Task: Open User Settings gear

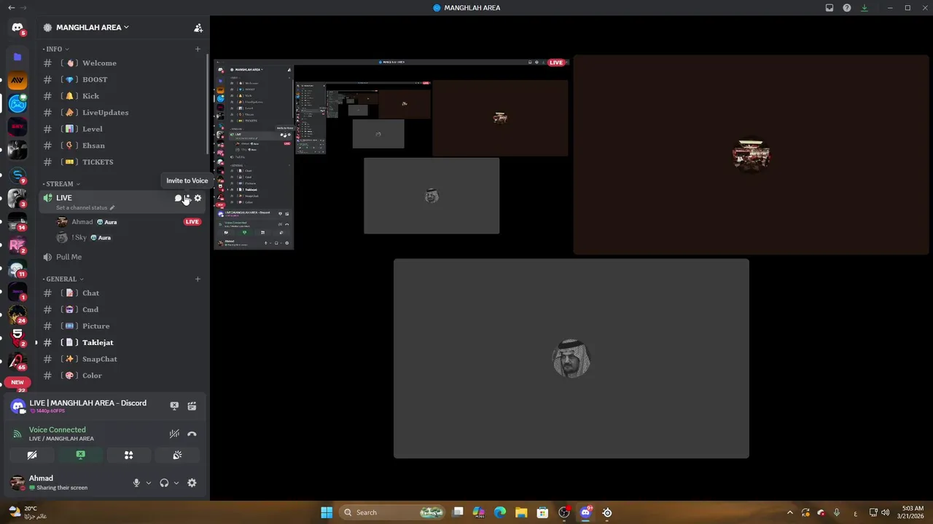Action: pos(192,483)
